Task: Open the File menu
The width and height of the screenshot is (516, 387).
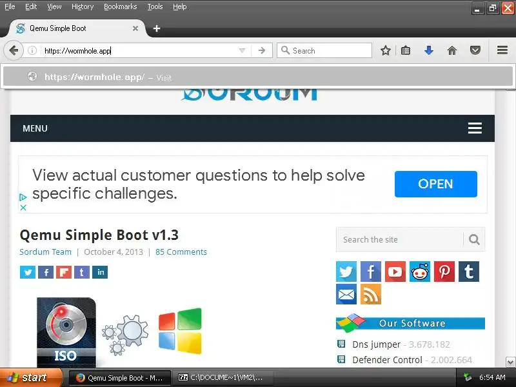Action: point(10,6)
